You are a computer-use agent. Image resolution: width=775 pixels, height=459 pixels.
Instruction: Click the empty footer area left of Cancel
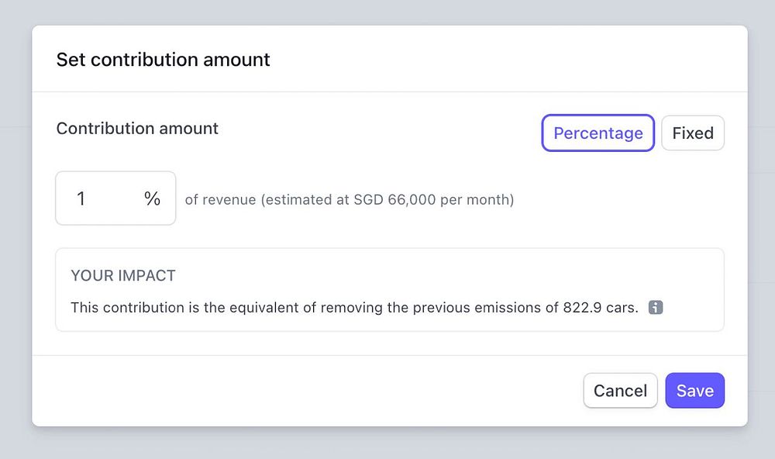310,391
